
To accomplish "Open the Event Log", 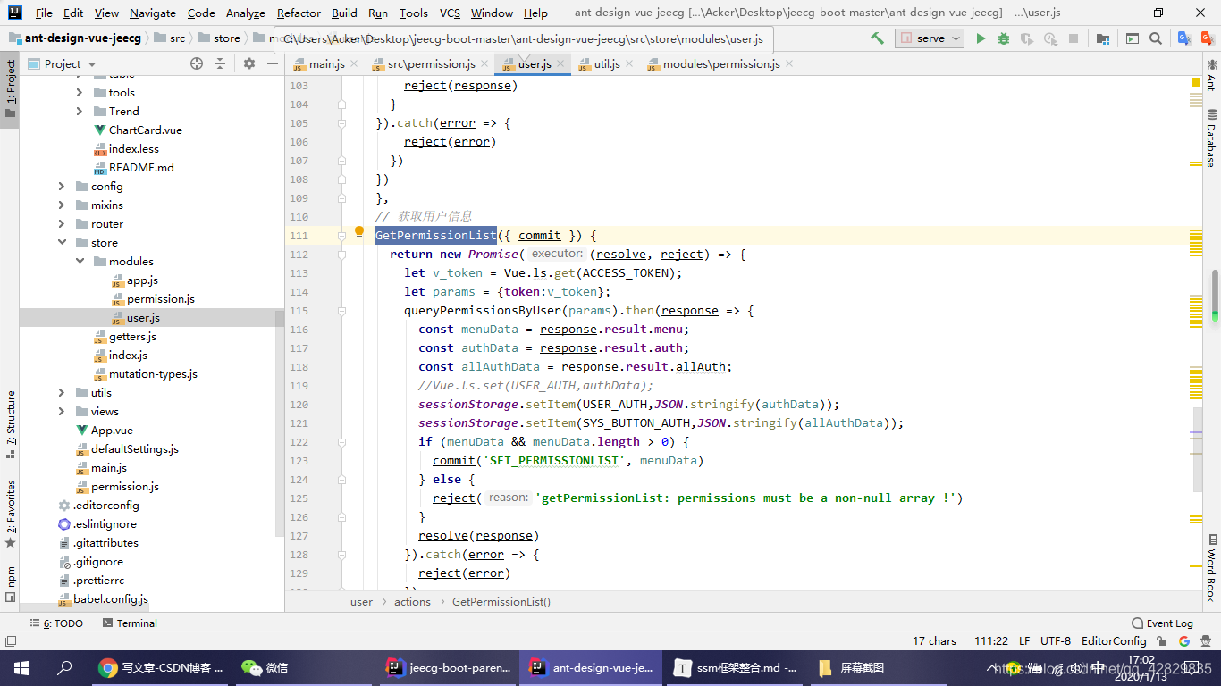I will click(1162, 623).
